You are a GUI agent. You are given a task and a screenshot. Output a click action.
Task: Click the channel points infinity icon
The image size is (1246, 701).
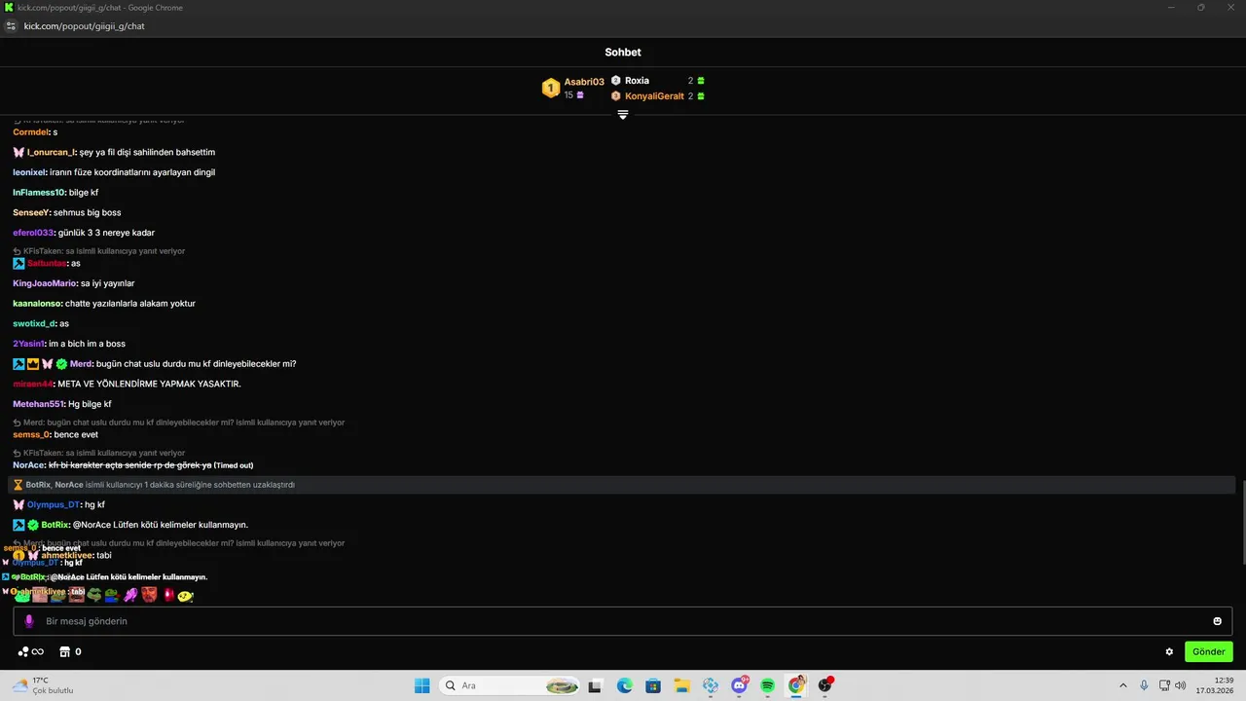click(x=31, y=651)
